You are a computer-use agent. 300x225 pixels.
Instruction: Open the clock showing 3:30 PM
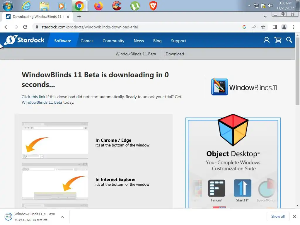tap(285, 6)
